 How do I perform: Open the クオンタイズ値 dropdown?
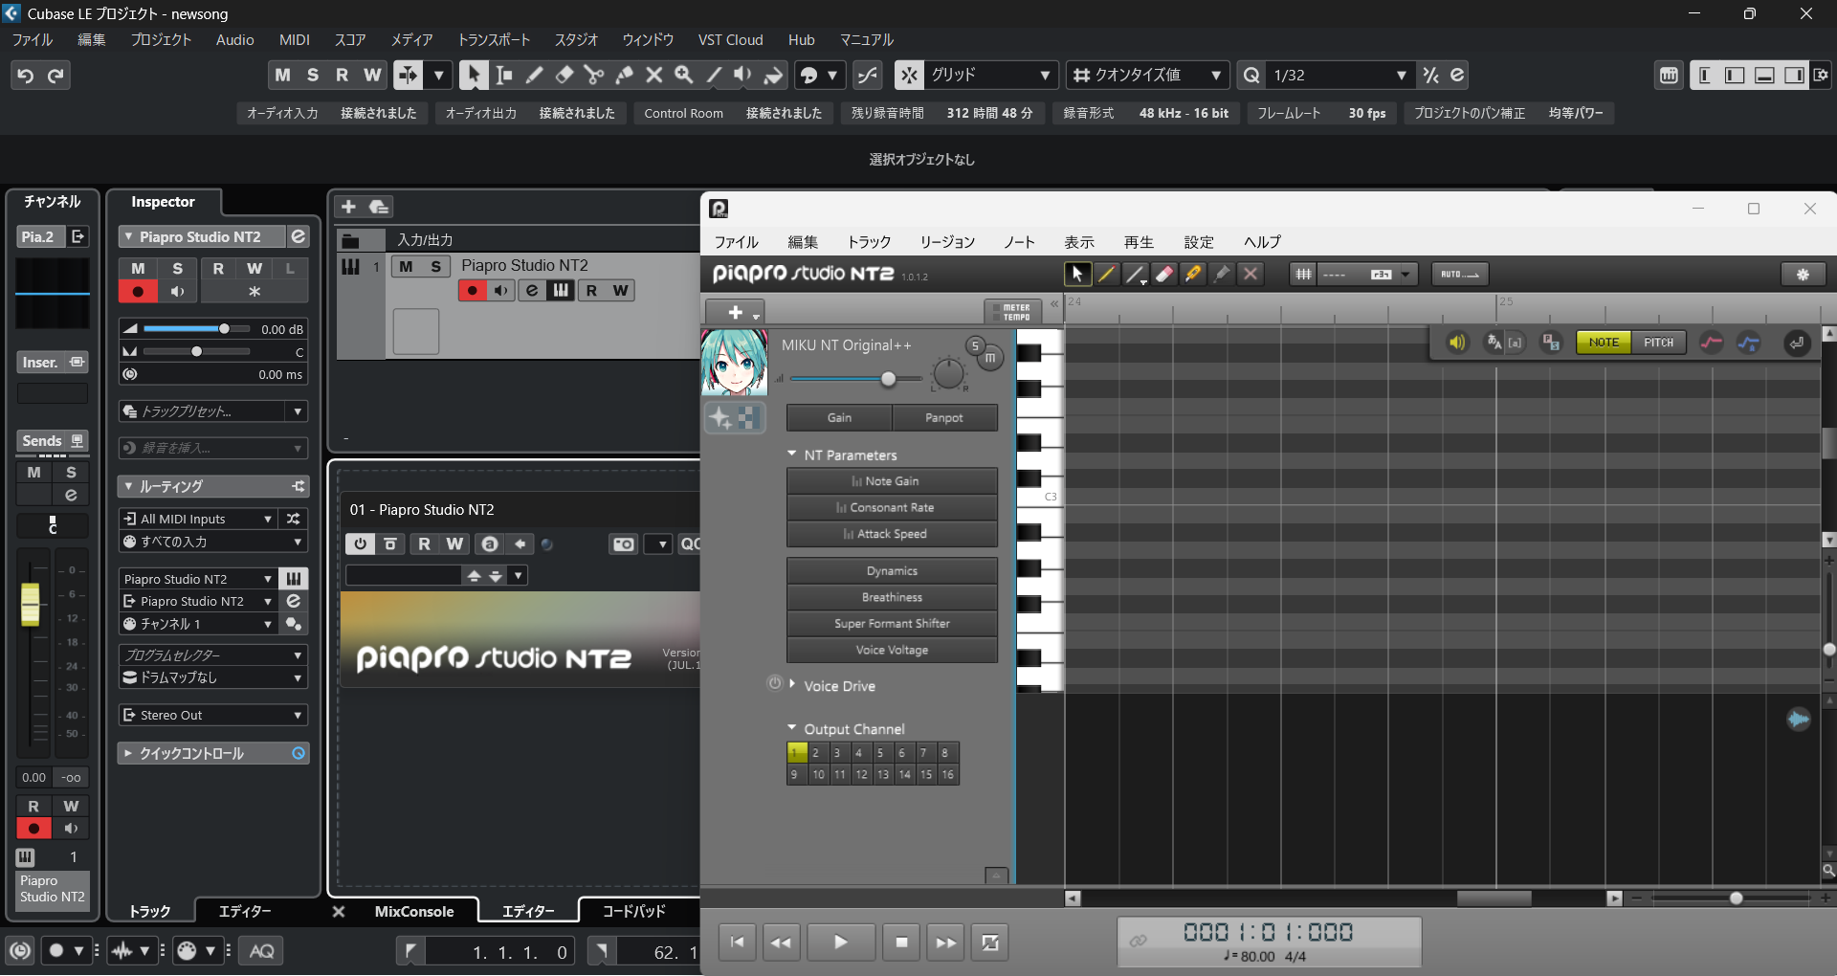[1147, 75]
